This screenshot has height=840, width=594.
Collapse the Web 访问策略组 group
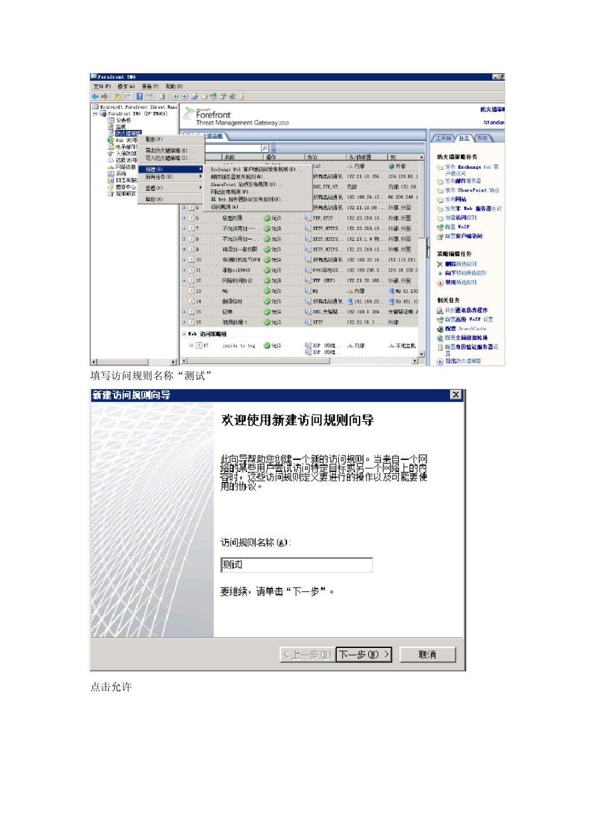(x=184, y=334)
